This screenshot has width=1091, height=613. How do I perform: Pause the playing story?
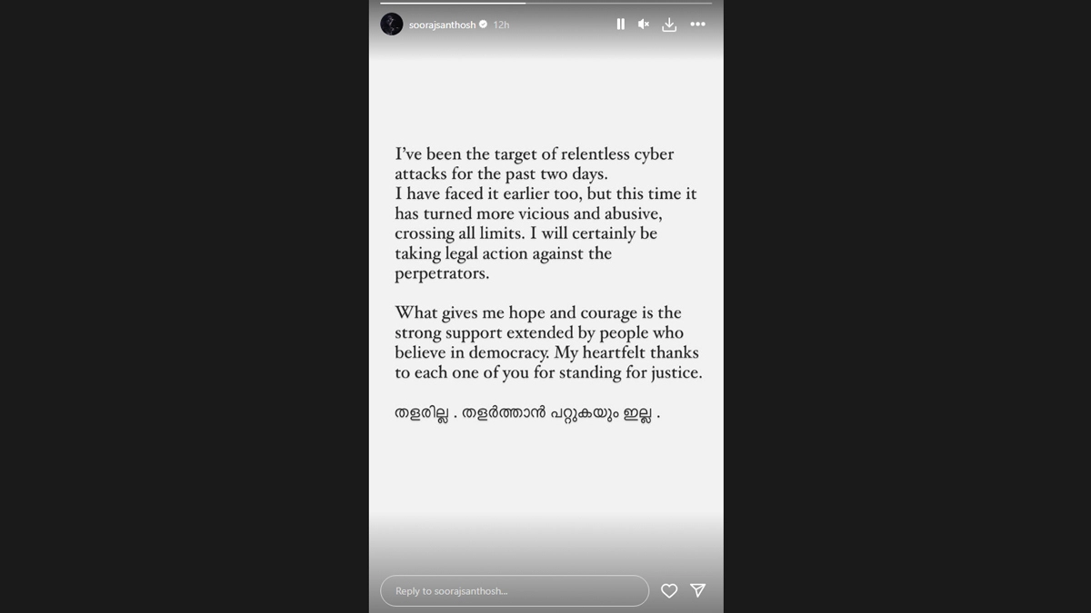[620, 25]
